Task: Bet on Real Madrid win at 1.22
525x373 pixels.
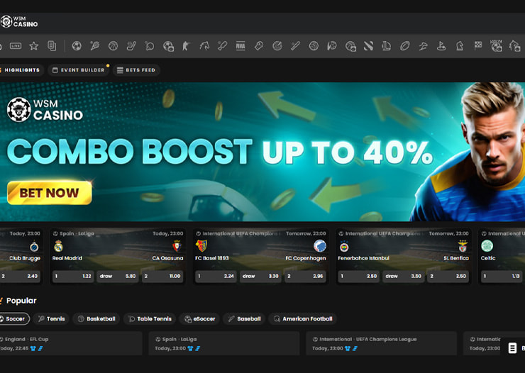Action: click(x=73, y=277)
